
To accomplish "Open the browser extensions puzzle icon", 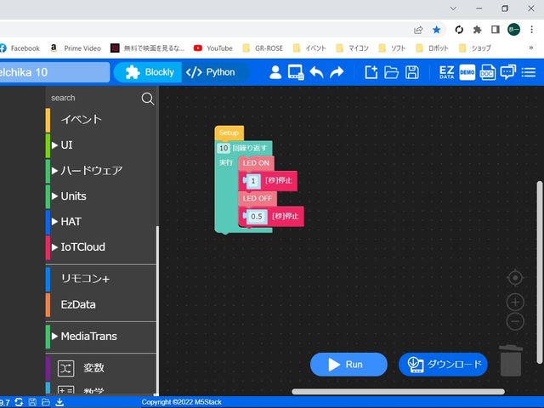I will 478,30.
